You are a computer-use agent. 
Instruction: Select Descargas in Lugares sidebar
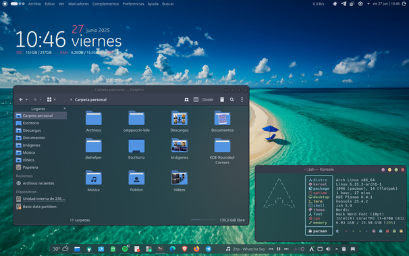[40, 130]
